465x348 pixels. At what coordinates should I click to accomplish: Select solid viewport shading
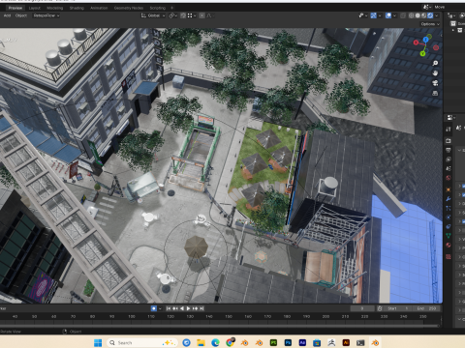[x=418, y=15]
